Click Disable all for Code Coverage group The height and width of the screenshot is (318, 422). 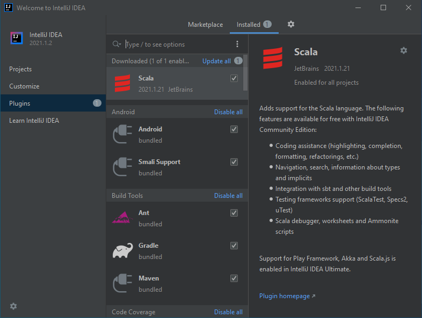click(x=228, y=312)
